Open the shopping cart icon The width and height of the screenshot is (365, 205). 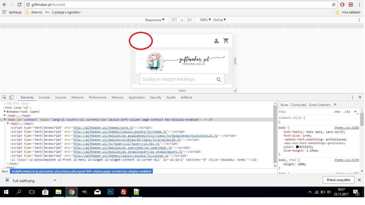pos(226,41)
